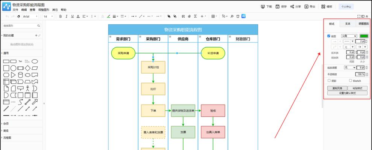Click the fullscreen icon
The width and height of the screenshot is (372, 150).
coord(359,16)
